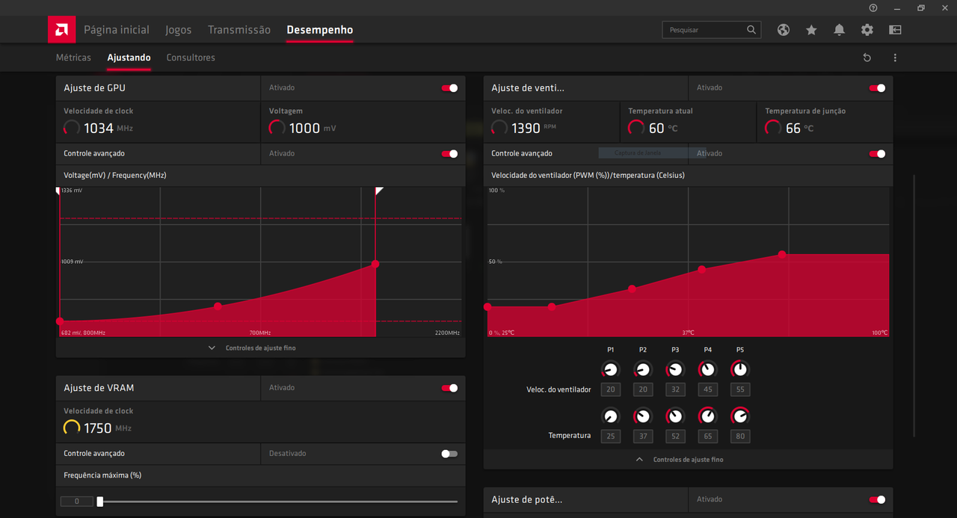This screenshot has height=518, width=957.
Task: Click P3 fan speed value 32
Action: (x=675, y=389)
